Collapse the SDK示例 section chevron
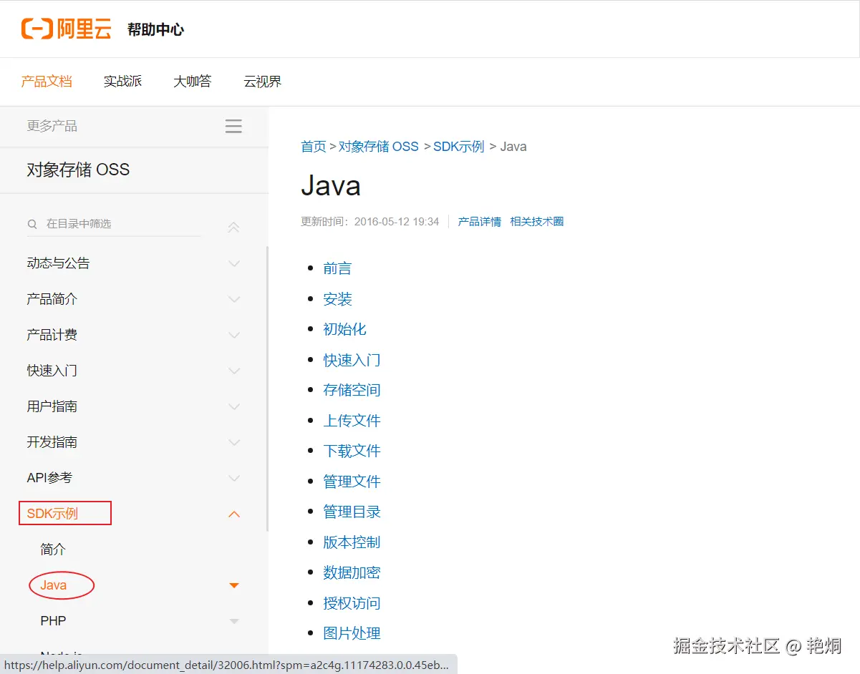860x674 pixels. [233, 514]
